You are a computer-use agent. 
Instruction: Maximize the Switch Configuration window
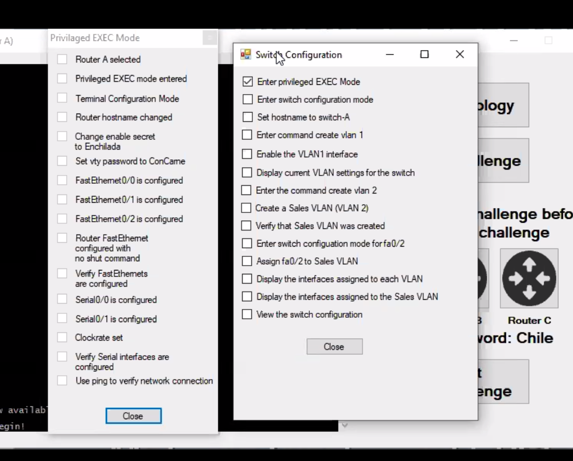pos(424,55)
